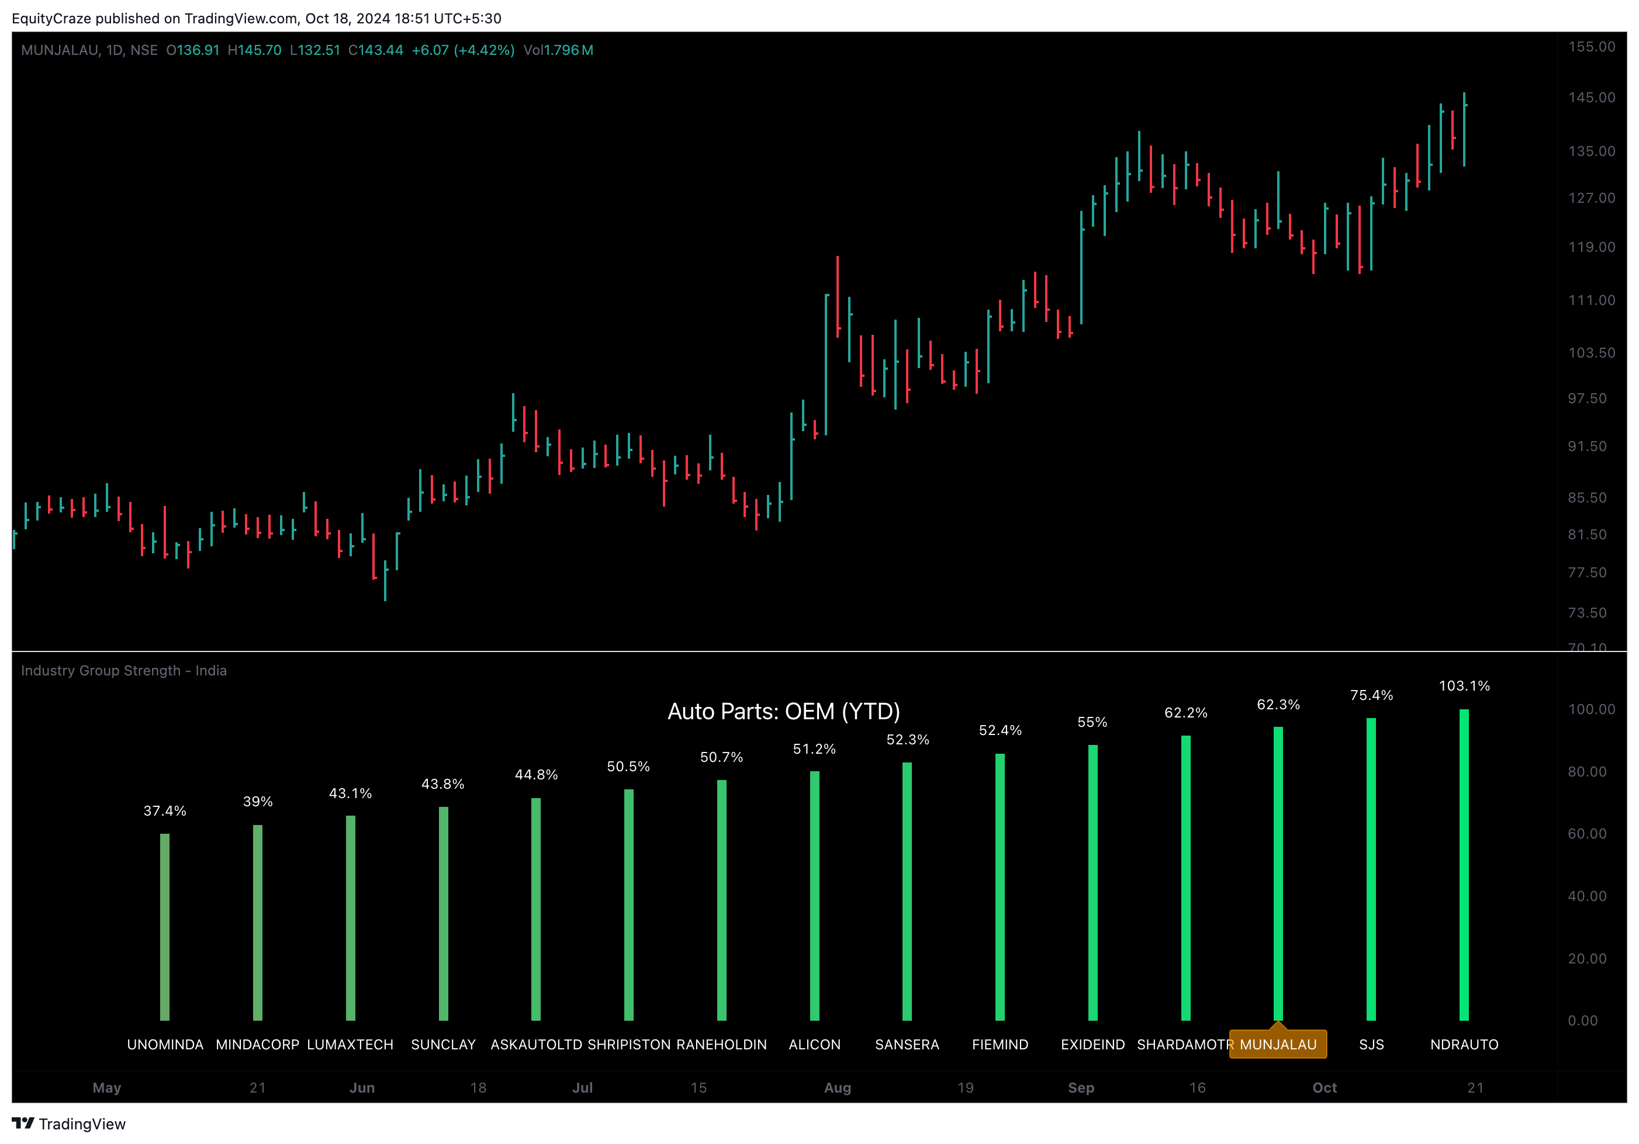Click the SHARDAMOTR ticker label

pyautogui.click(x=1184, y=1045)
